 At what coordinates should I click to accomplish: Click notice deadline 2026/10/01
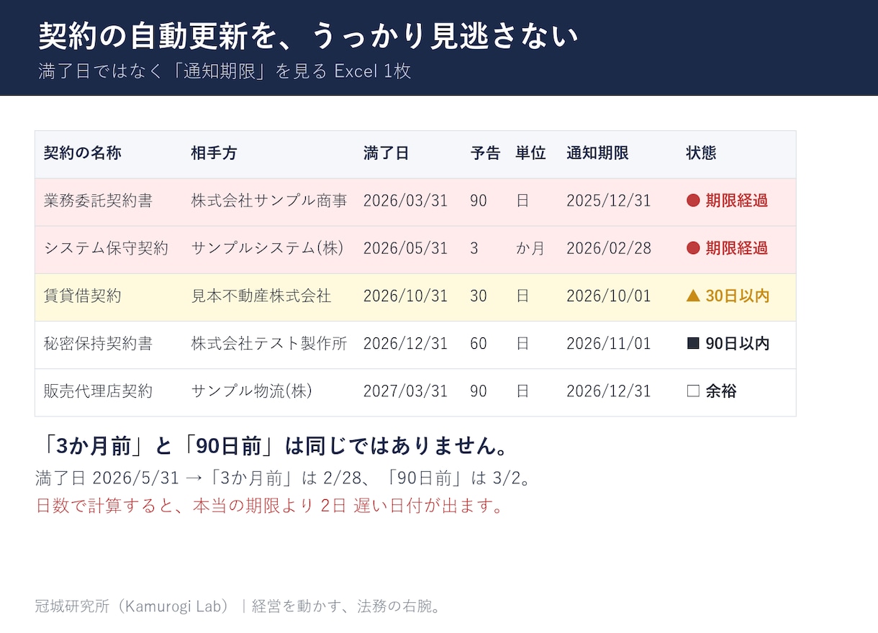[x=609, y=296]
